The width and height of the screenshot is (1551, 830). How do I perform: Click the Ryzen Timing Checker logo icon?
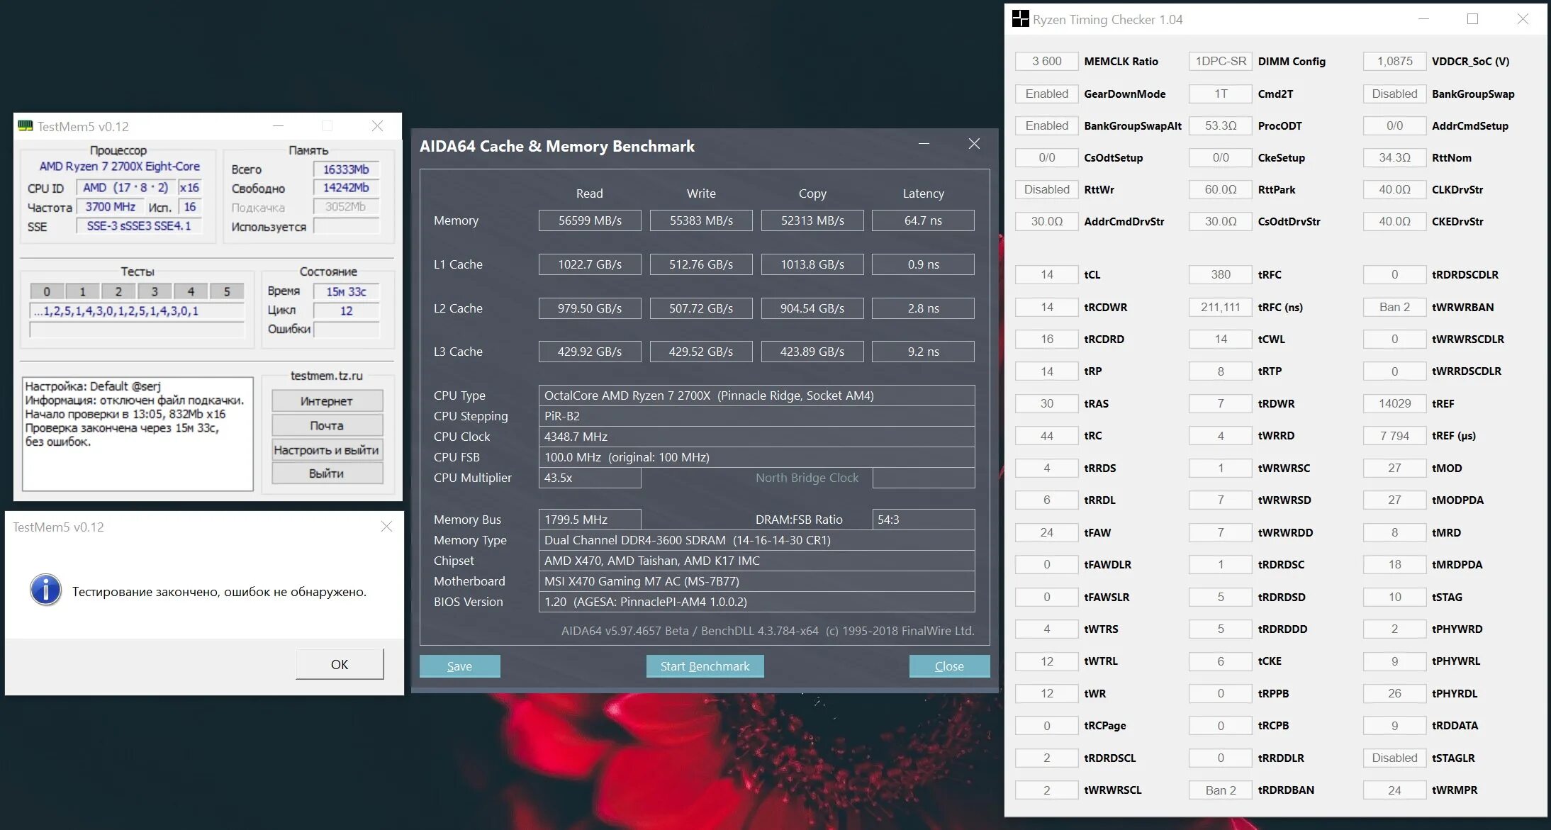1019,19
